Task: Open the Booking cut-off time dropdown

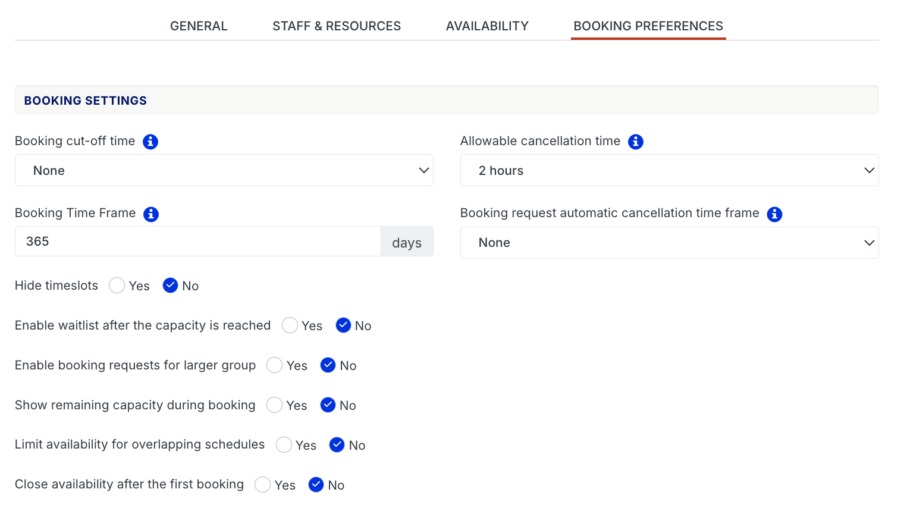Action: click(224, 171)
